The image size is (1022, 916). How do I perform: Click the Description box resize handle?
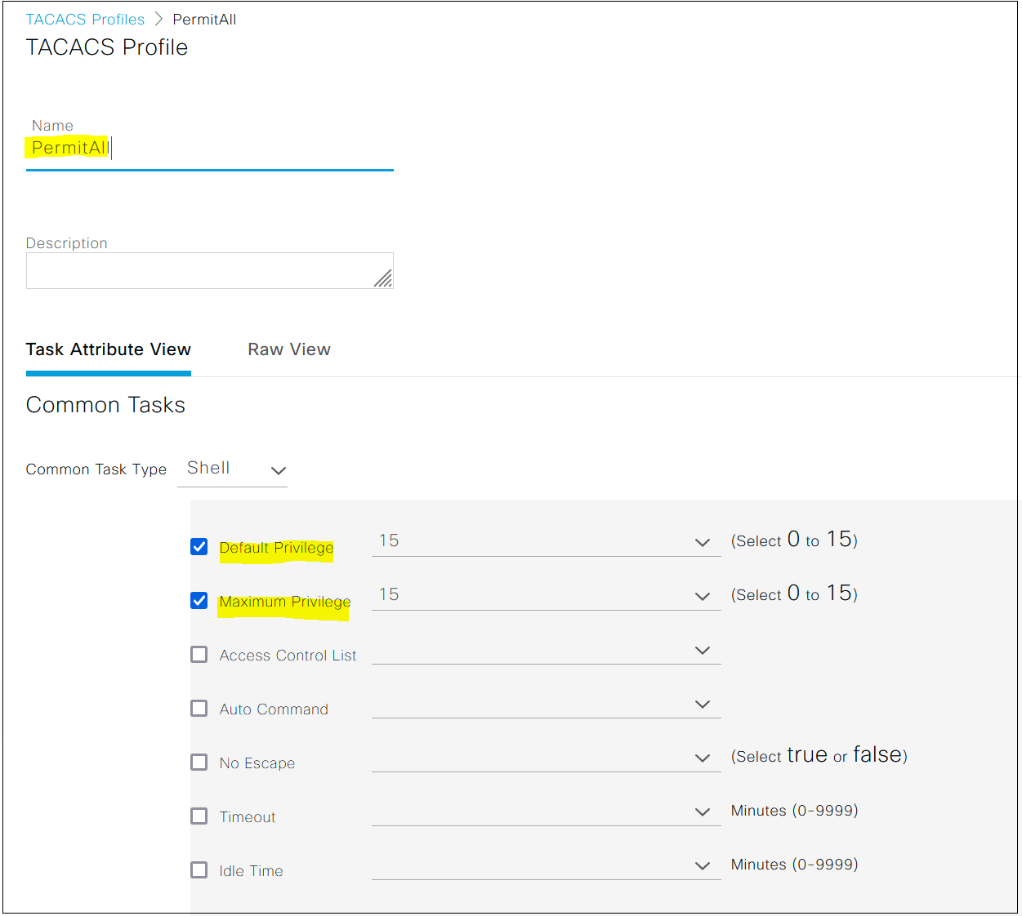pyautogui.click(x=384, y=280)
